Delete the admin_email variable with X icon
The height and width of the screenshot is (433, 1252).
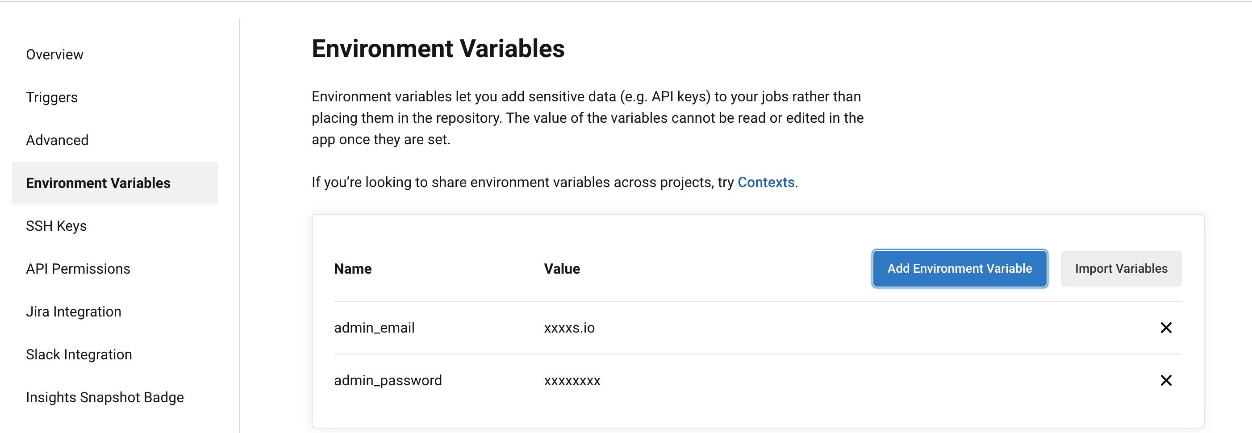(1165, 328)
